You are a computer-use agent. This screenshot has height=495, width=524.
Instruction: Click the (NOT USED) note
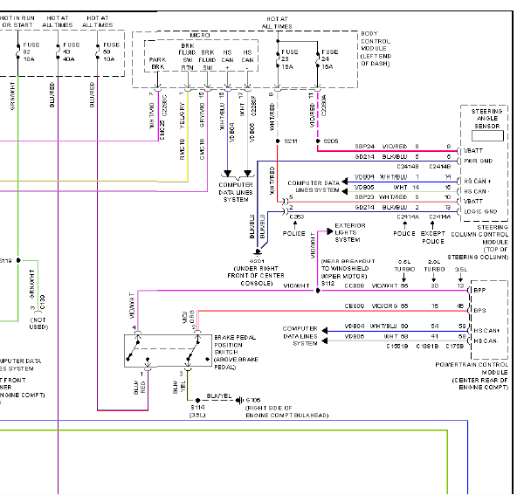38,323
